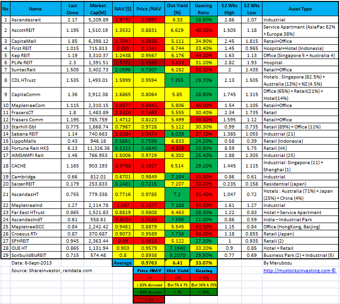Select SoilbuildBizREIT dist yield 8.2070

click(x=177, y=255)
